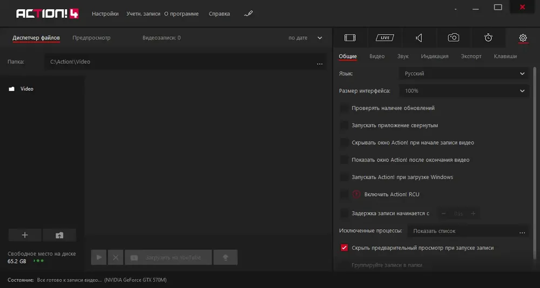Uncheck Скрыть предварительный просмотр при запуске записи

point(344,248)
